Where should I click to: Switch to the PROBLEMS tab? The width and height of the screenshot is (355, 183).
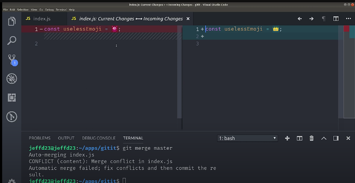[40, 138]
